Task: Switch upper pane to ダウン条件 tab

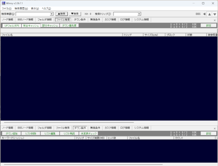Action: (80, 20)
